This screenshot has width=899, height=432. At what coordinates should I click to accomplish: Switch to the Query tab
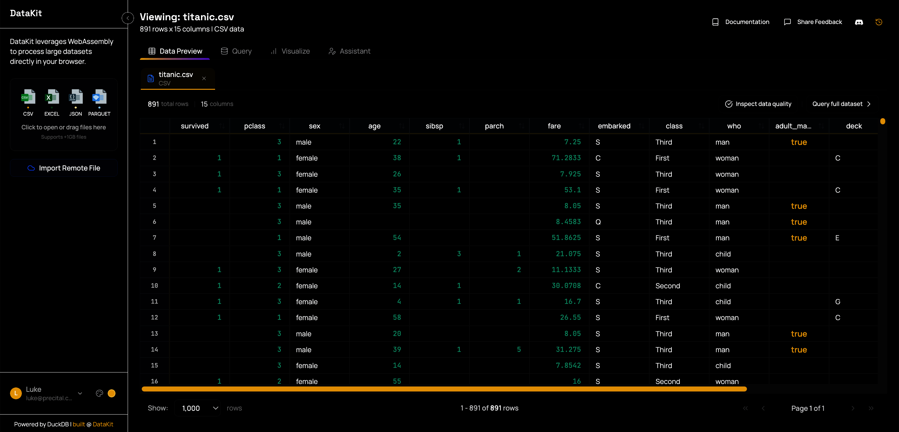coord(236,51)
